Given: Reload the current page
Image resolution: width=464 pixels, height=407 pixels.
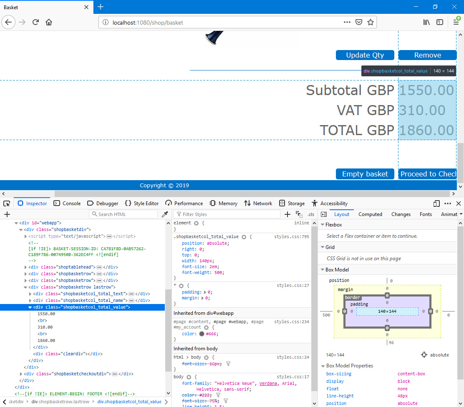Looking at the screenshot, I should tap(35, 22).
